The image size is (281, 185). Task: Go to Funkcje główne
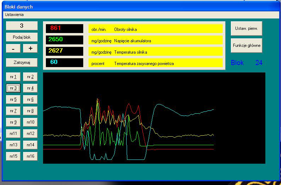(246, 45)
